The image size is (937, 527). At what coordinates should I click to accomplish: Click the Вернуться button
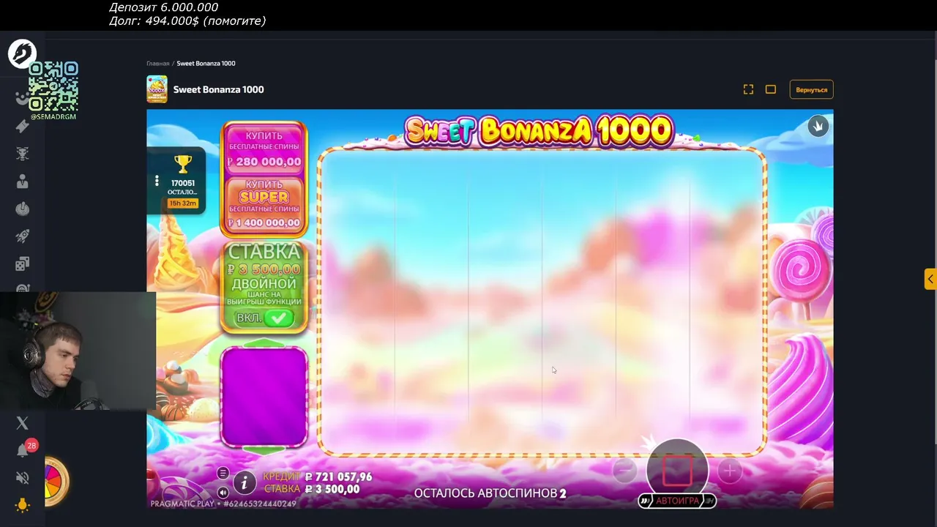coord(811,89)
